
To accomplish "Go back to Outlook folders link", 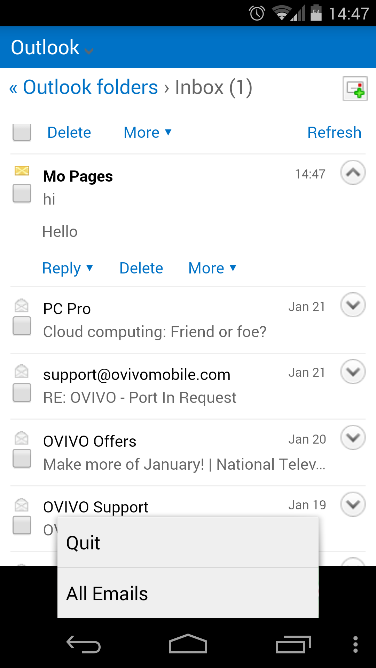I will (x=90, y=87).
